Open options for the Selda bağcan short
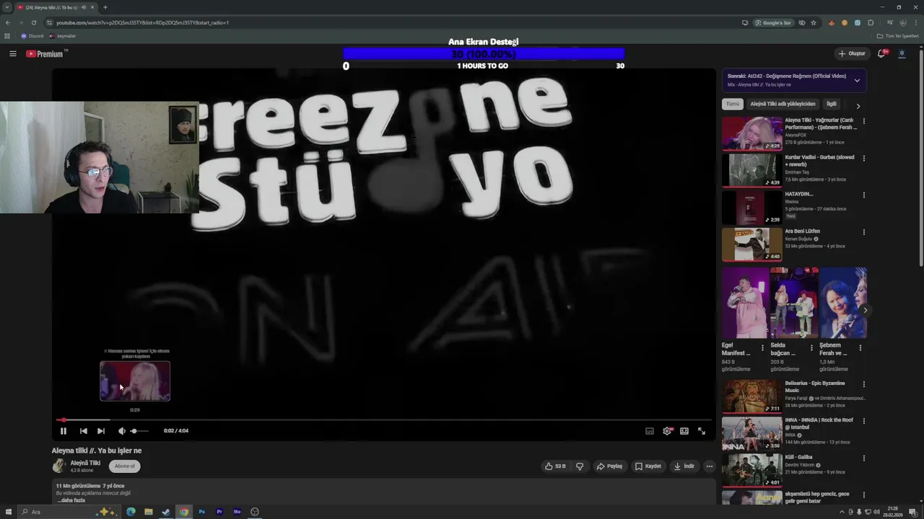The width and height of the screenshot is (924, 519). point(811,347)
